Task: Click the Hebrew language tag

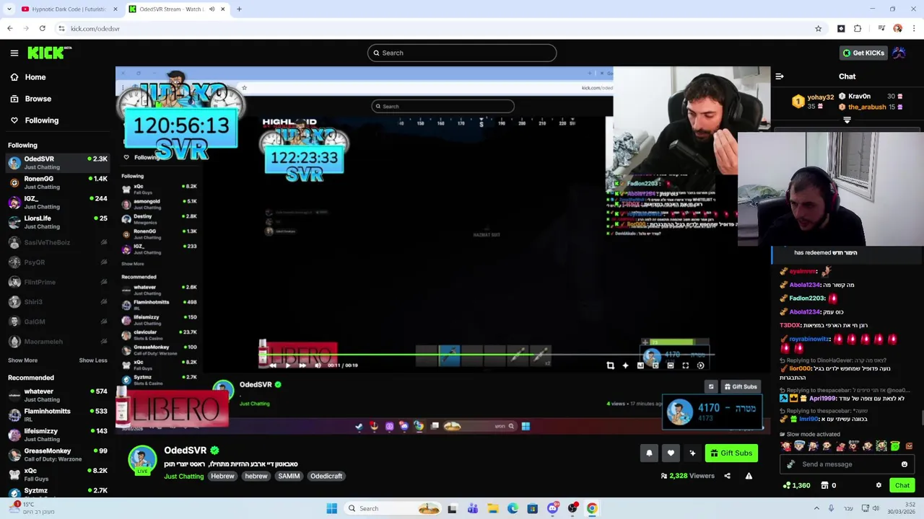Action: click(x=222, y=476)
